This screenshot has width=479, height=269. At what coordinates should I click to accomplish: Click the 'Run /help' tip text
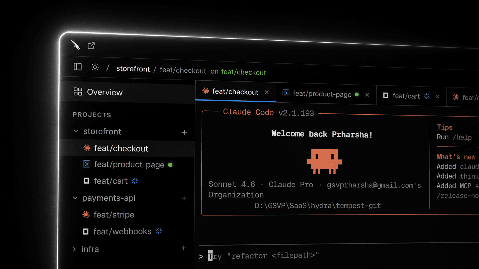[454, 137]
